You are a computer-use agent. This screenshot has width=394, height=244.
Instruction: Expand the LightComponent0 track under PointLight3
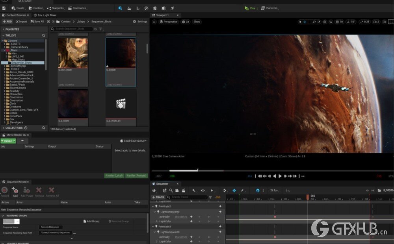pos(155,231)
